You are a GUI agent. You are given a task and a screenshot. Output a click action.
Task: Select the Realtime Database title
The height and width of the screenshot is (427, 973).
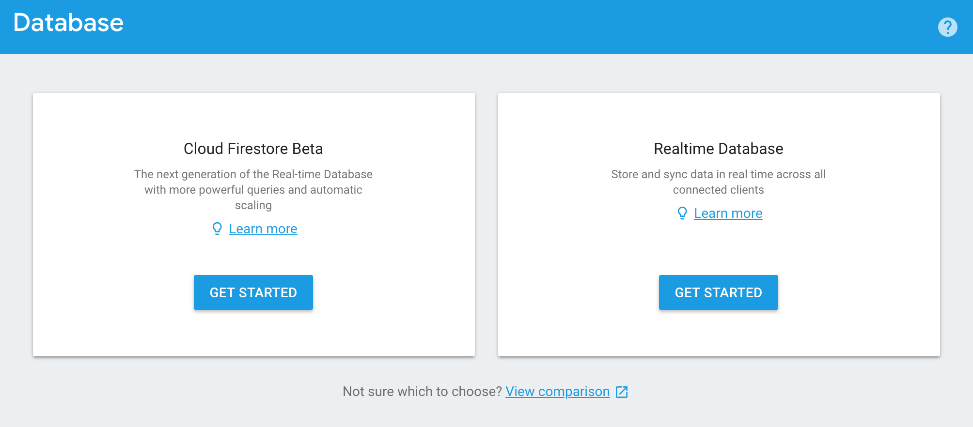coord(718,149)
